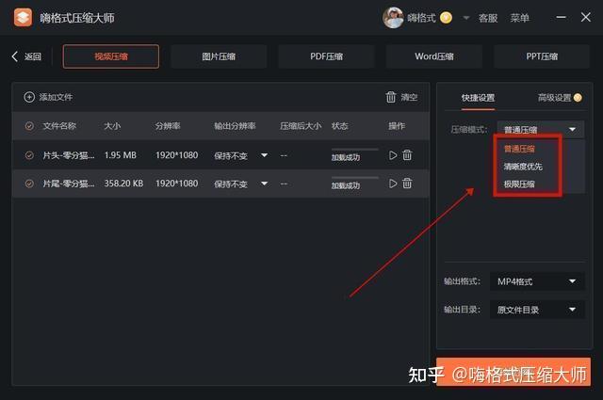Open the 高级设置 advanced settings tab

pos(554,98)
